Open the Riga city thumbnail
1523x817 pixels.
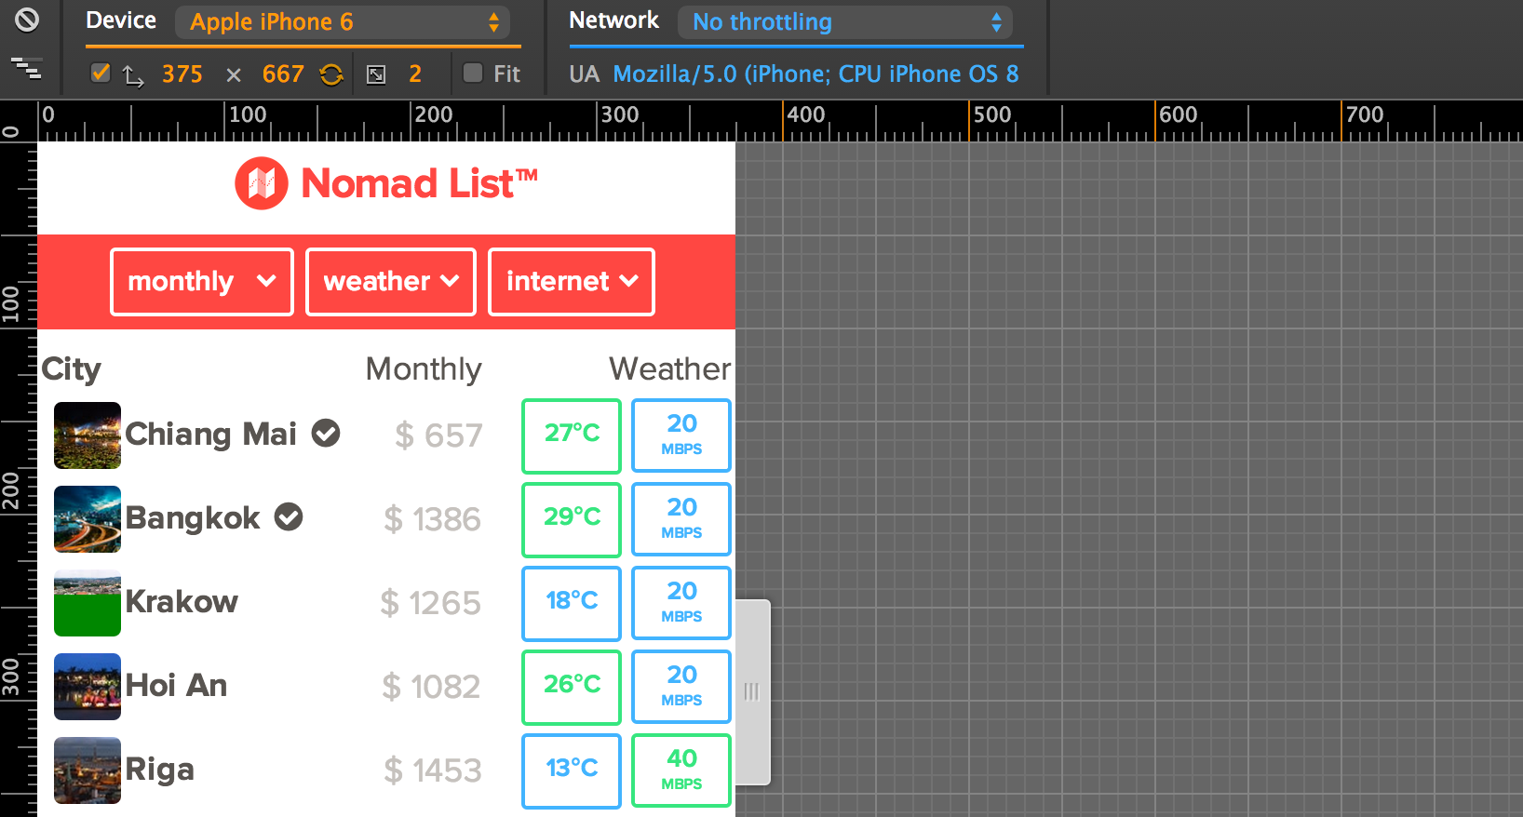coord(88,770)
